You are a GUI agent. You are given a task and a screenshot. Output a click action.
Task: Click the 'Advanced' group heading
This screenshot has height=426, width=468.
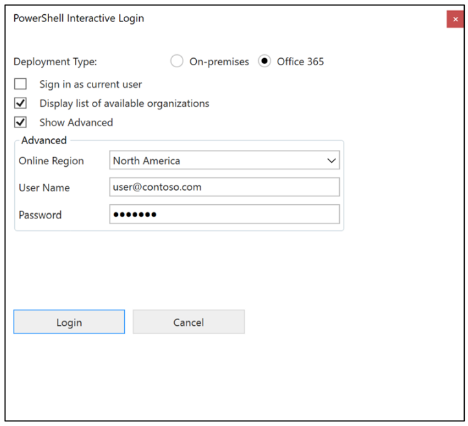pos(44,140)
